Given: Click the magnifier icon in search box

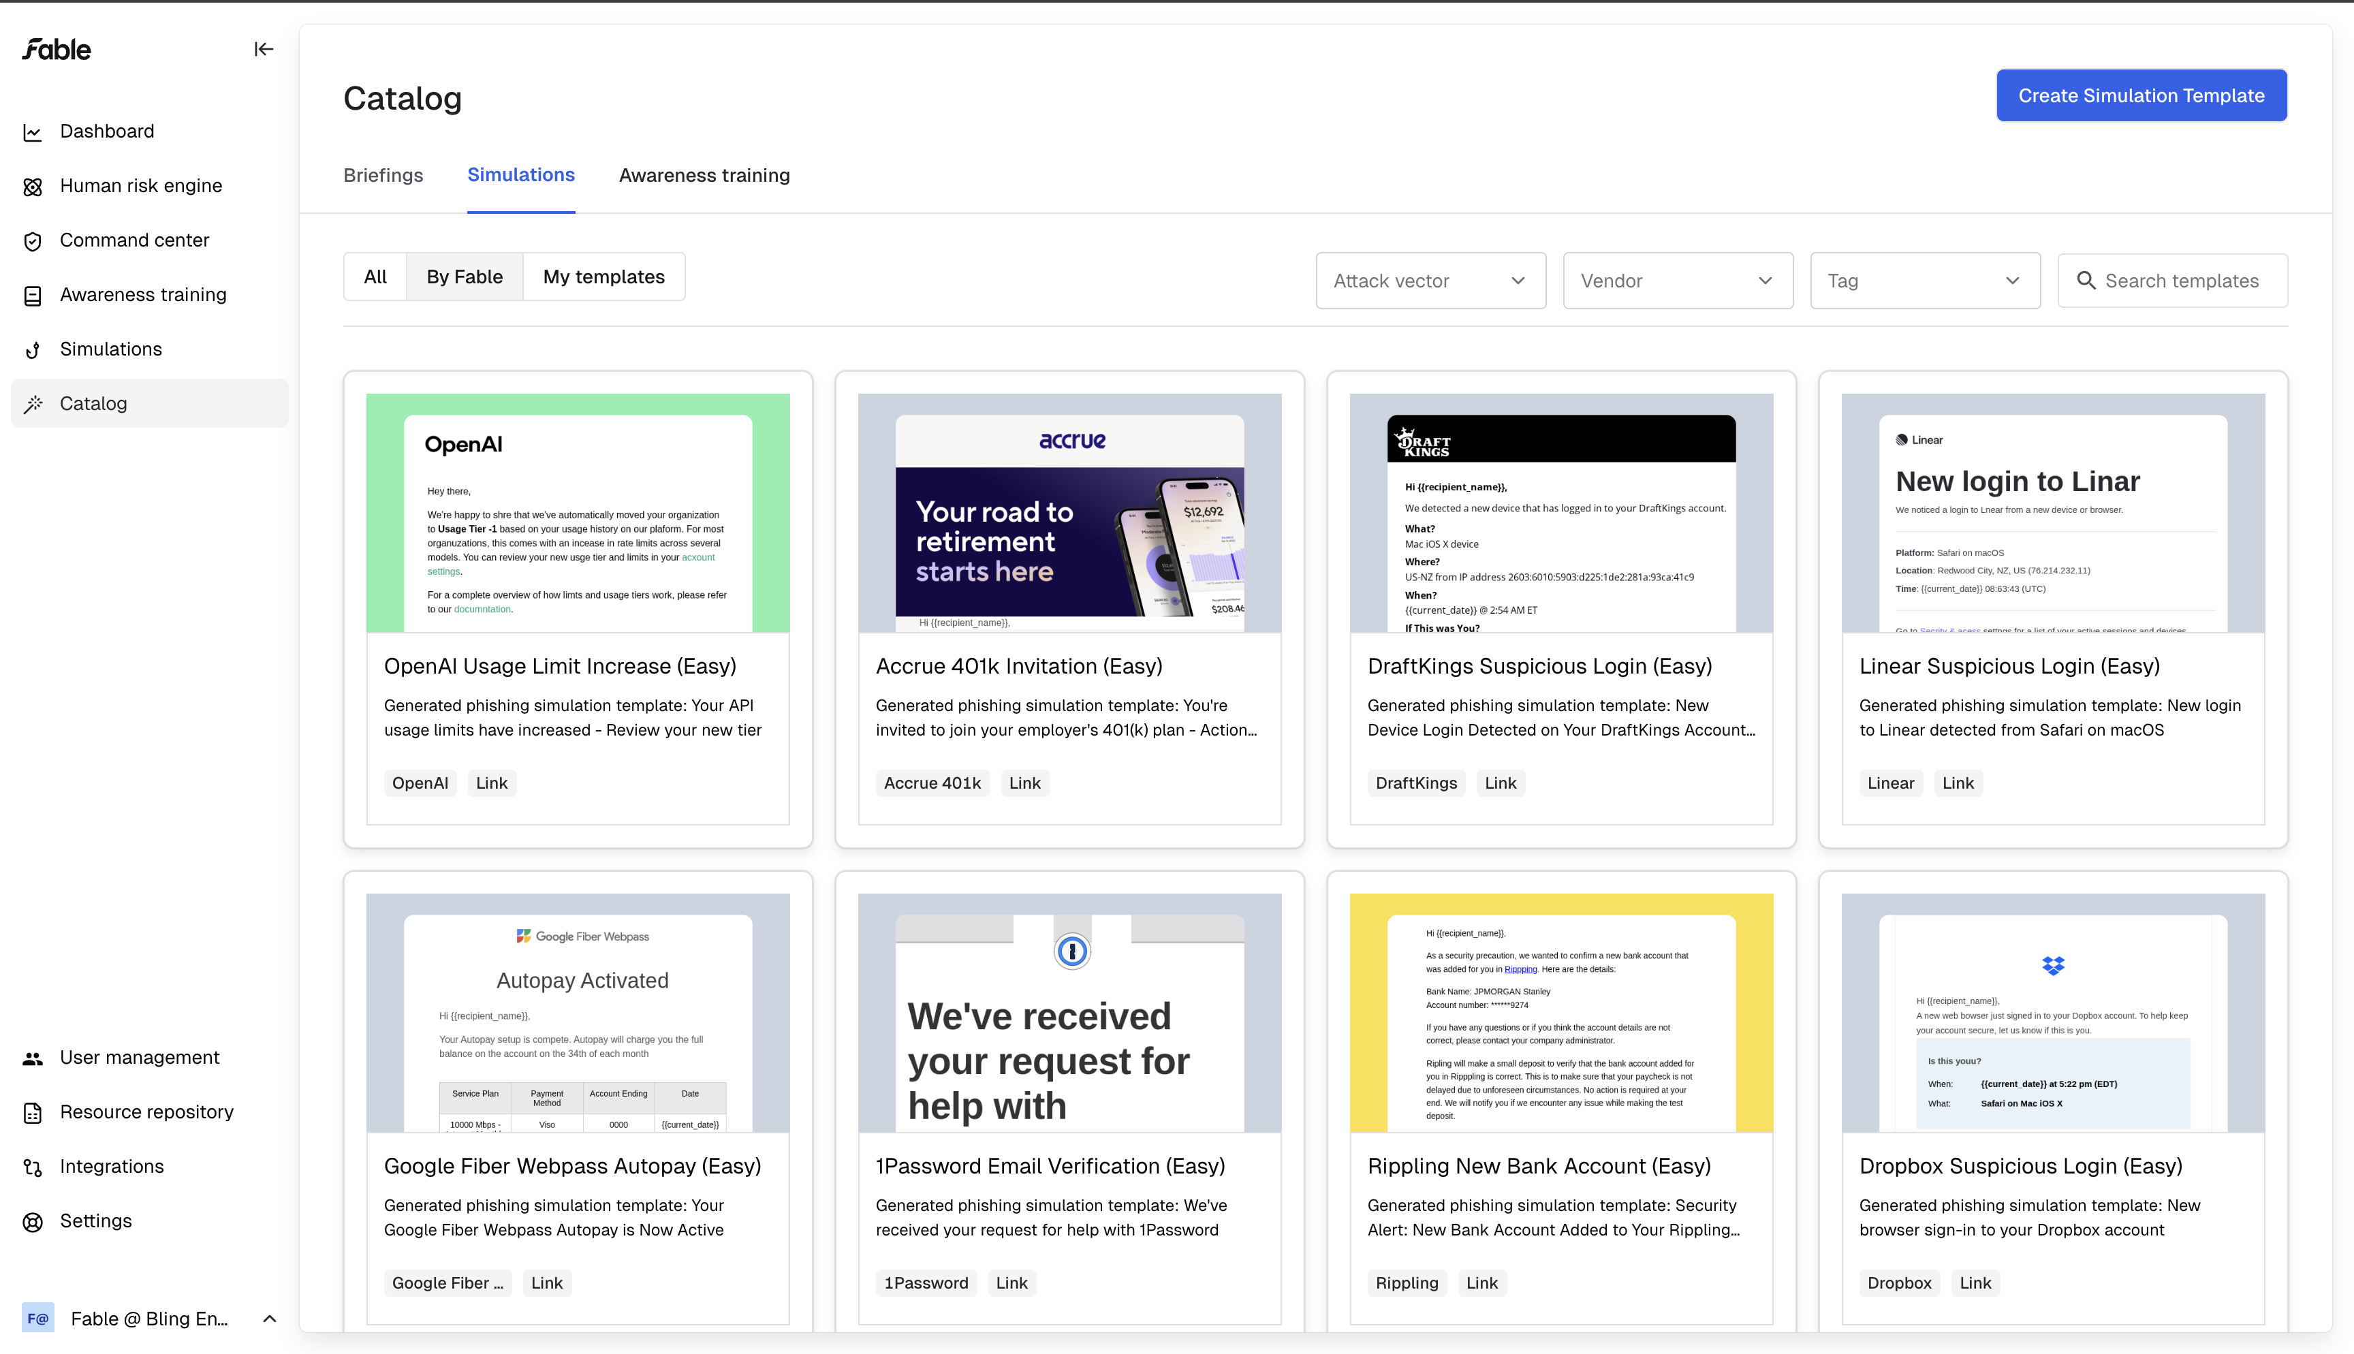Looking at the screenshot, I should point(2086,281).
